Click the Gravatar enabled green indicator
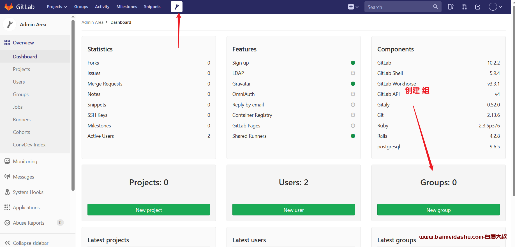Screen dimensions: 515x247 pos(353,84)
